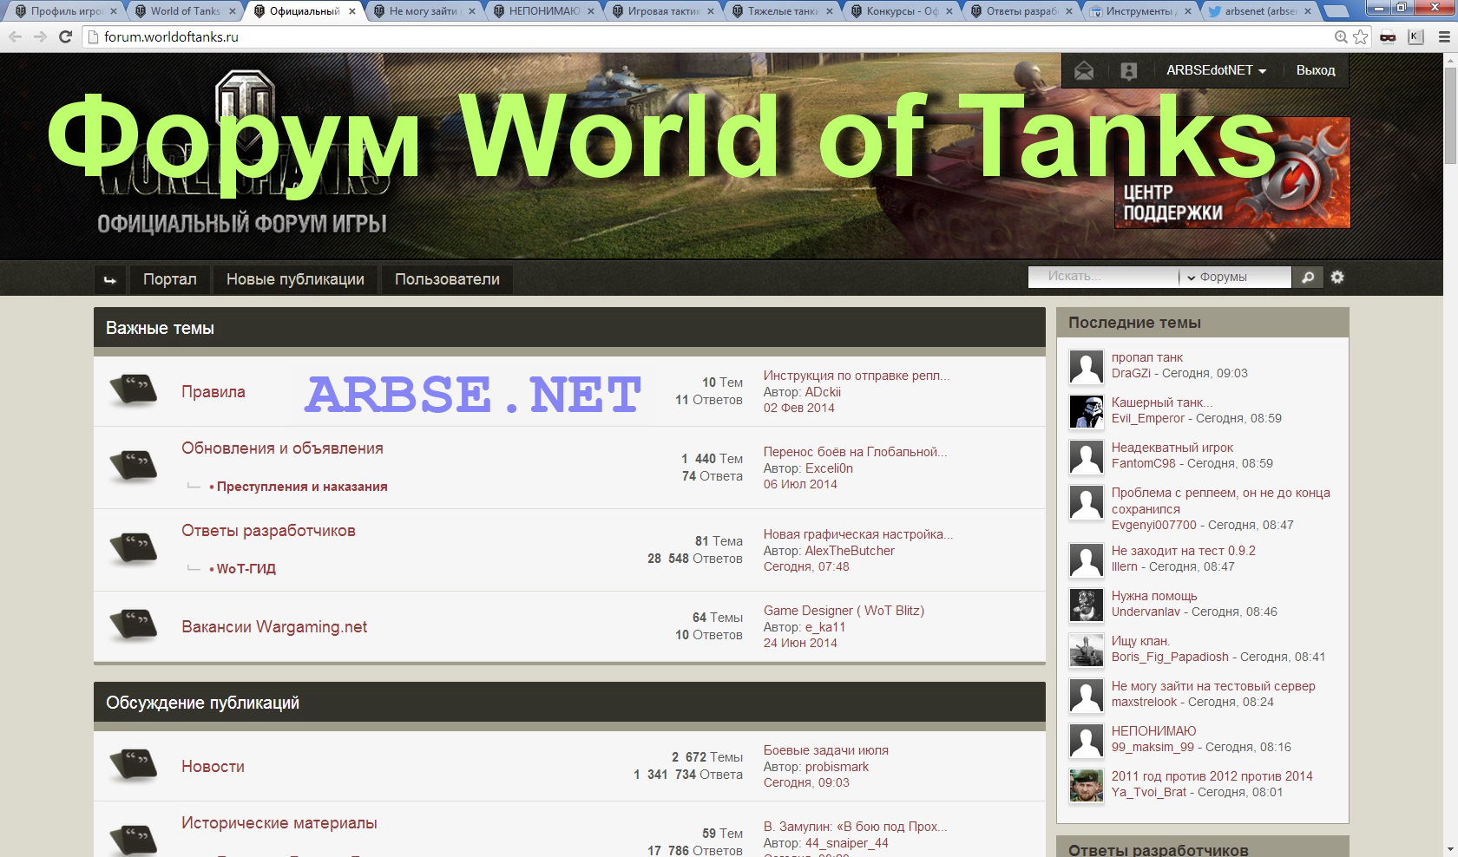
Task: Reload the page with refresh icon
Action: pyautogui.click(x=65, y=37)
